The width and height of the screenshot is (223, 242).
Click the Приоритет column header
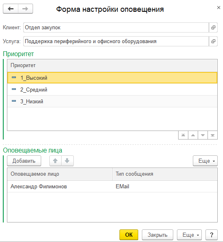[112, 65]
